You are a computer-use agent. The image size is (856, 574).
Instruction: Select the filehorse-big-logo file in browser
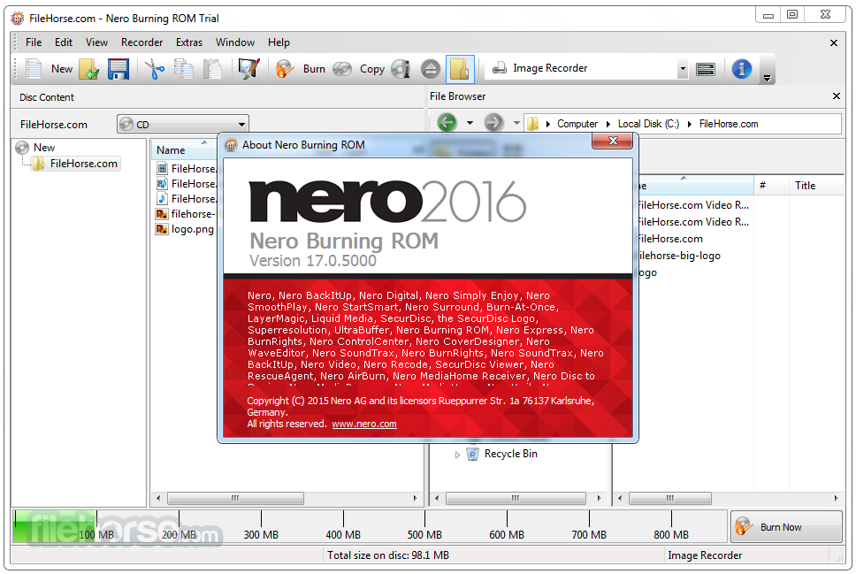coord(679,256)
